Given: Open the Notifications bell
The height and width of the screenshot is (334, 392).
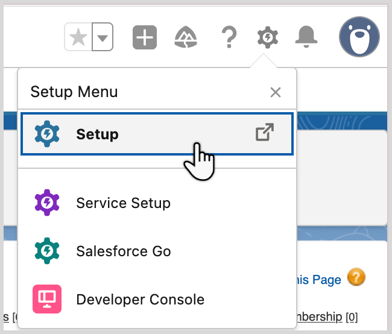Looking at the screenshot, I should (306, 37).
